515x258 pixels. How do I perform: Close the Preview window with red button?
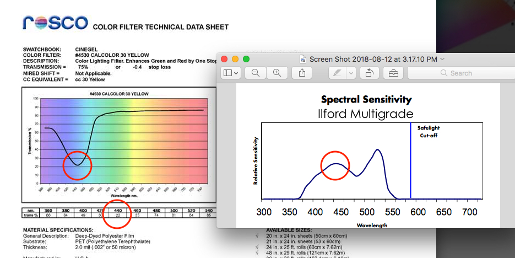coord(224,59)
